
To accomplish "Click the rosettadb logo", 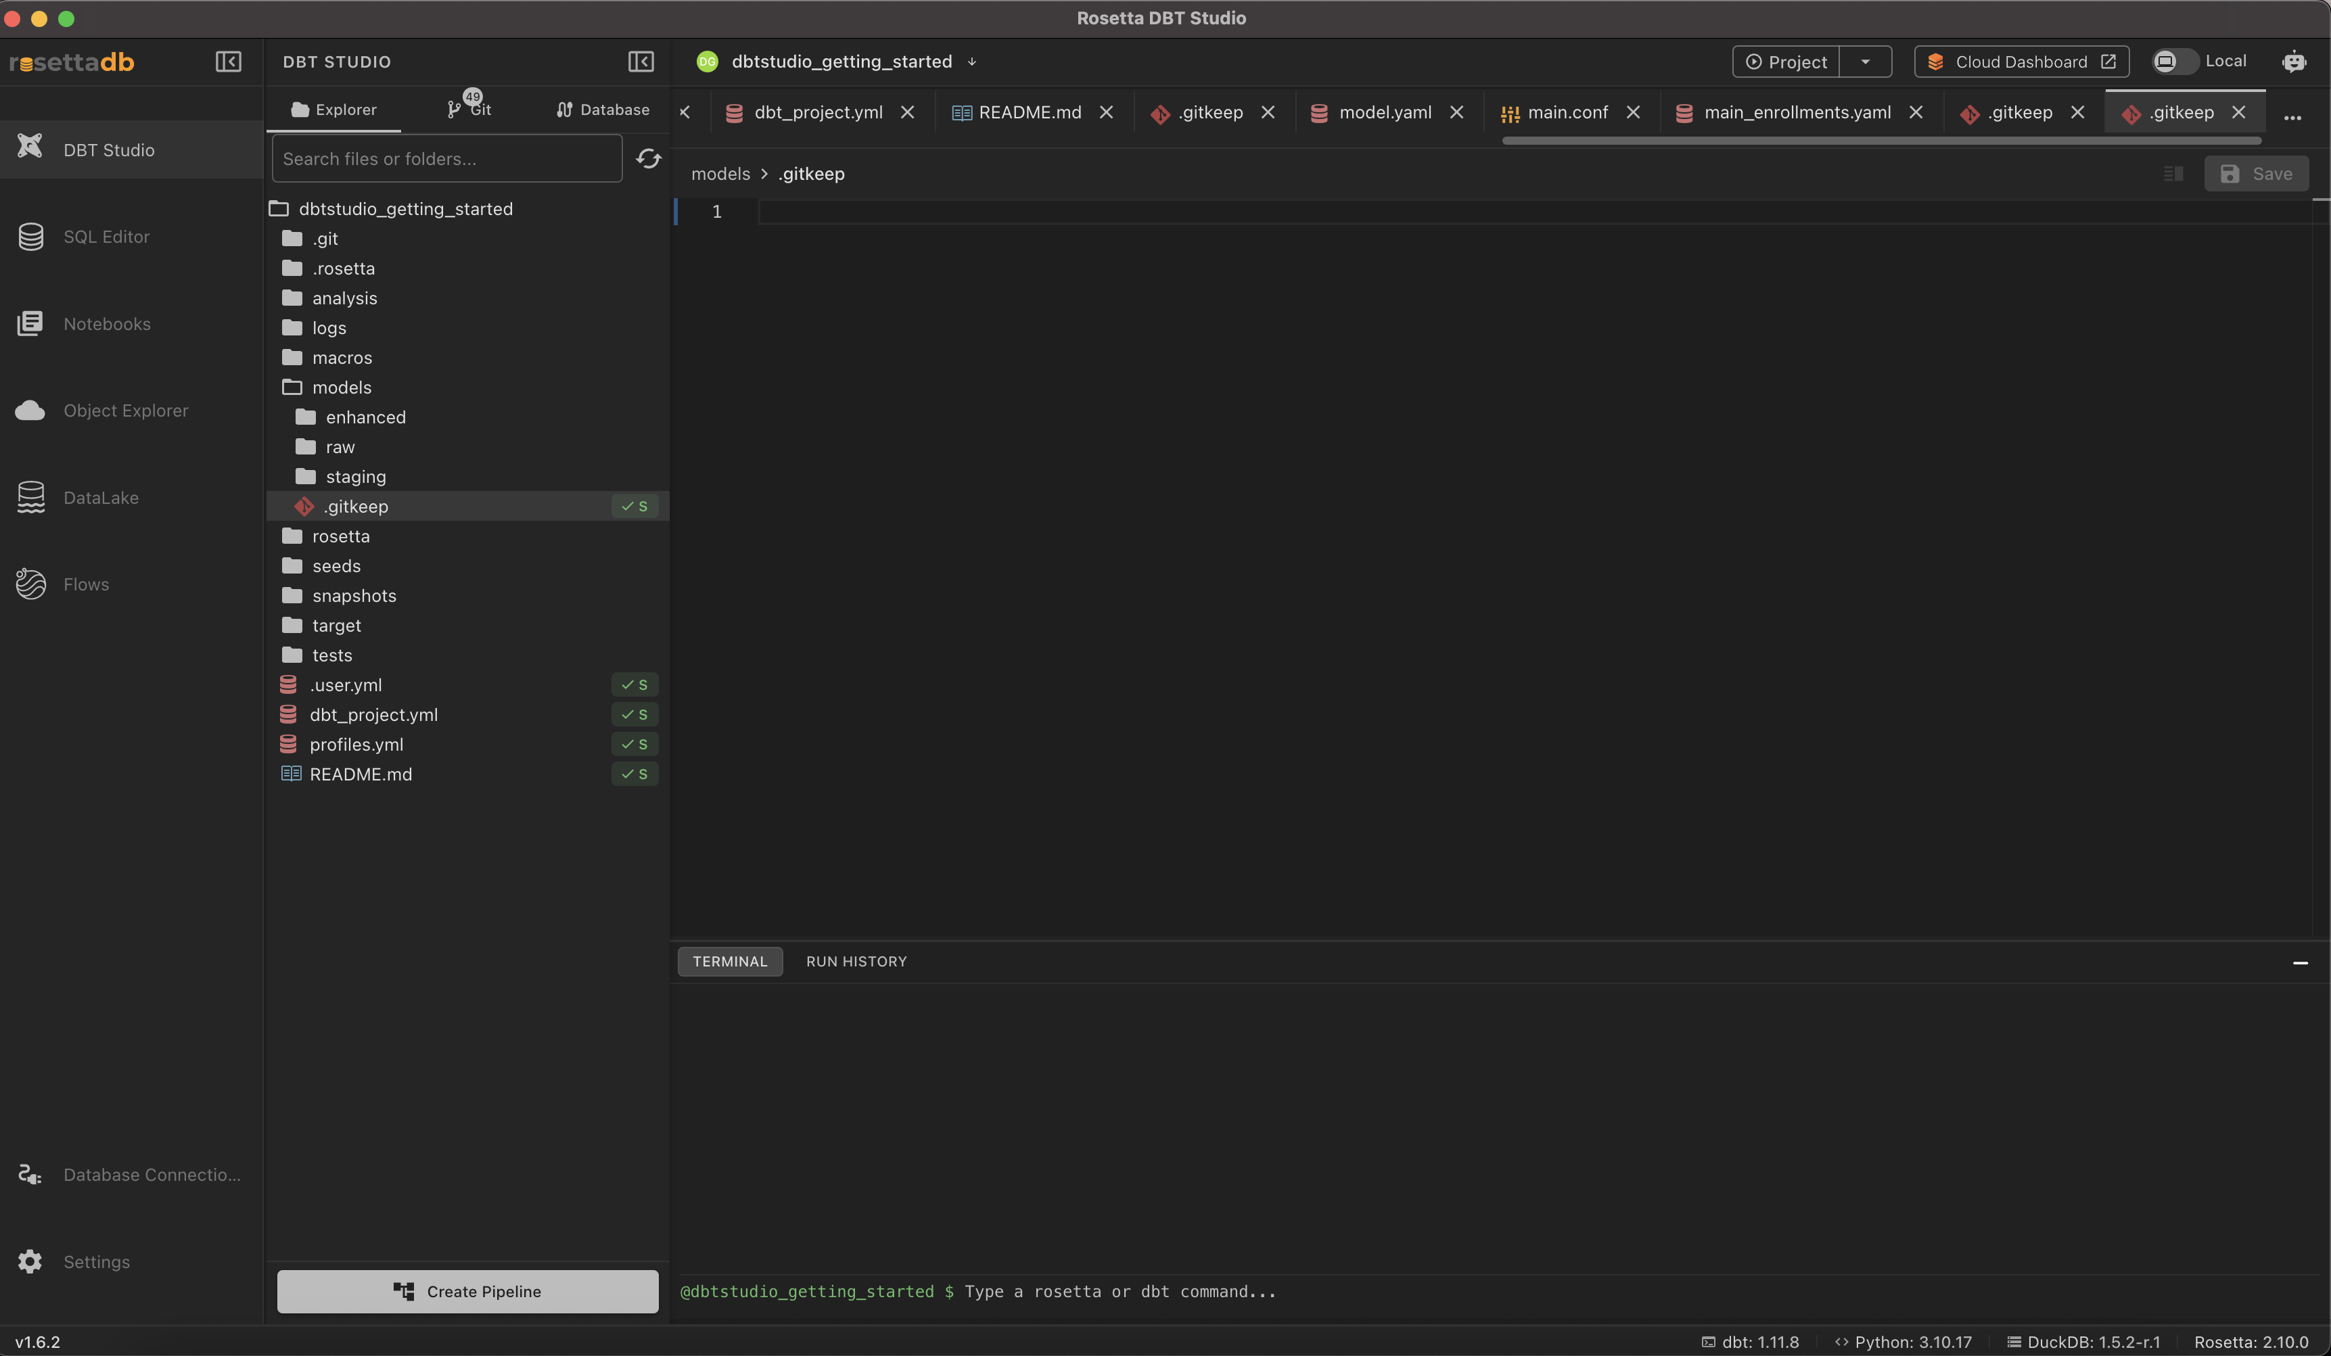I will 72,62.
